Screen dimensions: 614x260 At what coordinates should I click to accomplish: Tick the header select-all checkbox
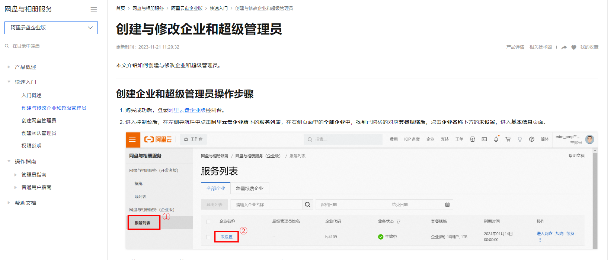click(x=208, y=222)
